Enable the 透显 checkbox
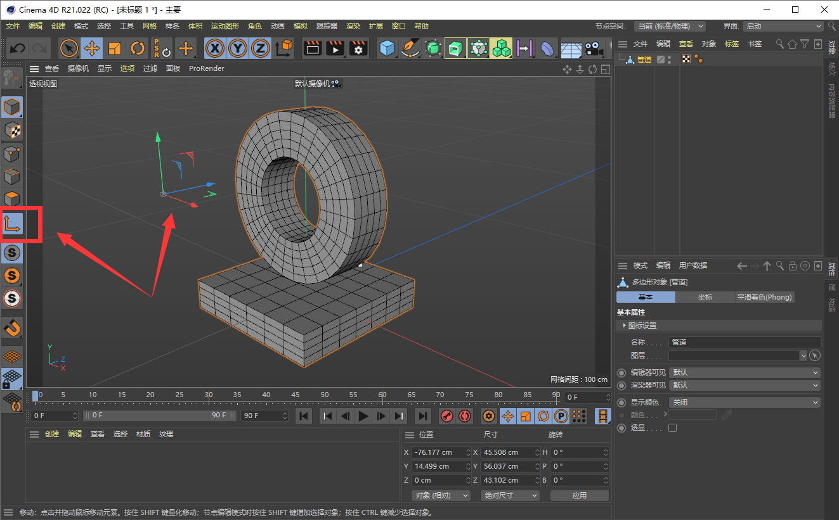The image size is (839, 520). point(673,428)
